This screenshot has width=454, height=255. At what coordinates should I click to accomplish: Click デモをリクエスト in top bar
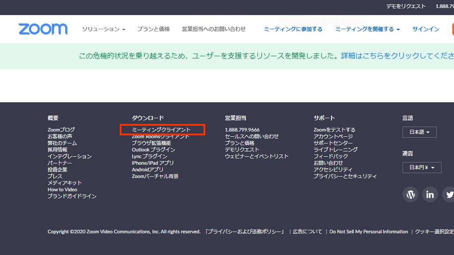pos(406,6)
